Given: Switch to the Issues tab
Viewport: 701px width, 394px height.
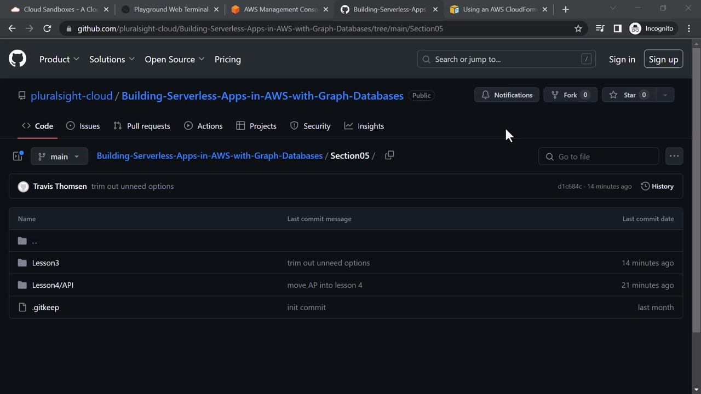Looking at the screenshot, I should click(83, 126).
